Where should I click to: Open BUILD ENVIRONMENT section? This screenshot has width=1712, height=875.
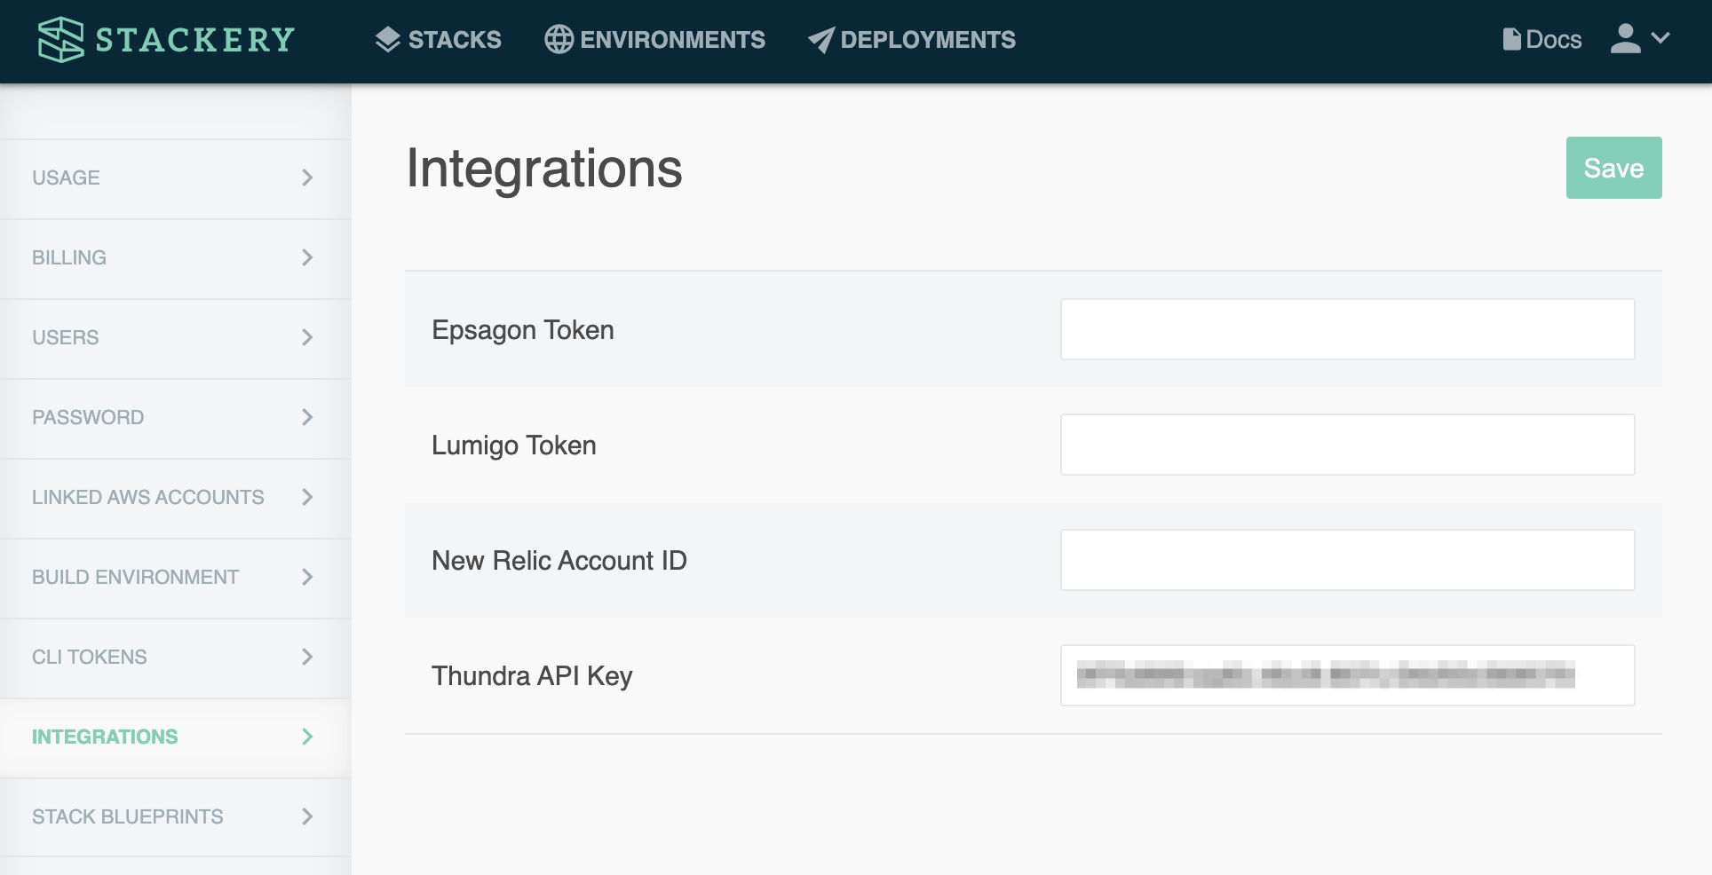[175, 577]
